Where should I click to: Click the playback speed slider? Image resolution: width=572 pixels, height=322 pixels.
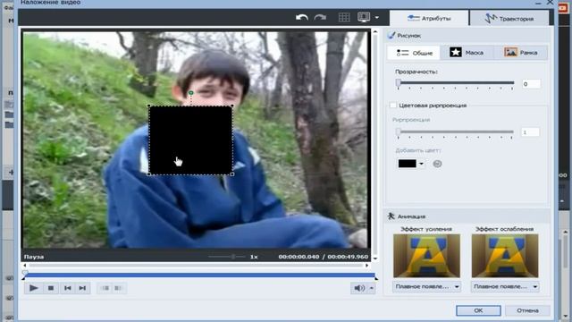227,257
